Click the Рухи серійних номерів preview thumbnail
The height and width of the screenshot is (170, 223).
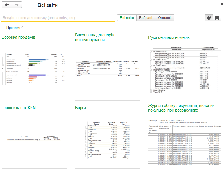click(185, 70)
